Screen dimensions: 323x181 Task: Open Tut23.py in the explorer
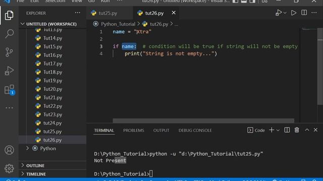(52, 115)
